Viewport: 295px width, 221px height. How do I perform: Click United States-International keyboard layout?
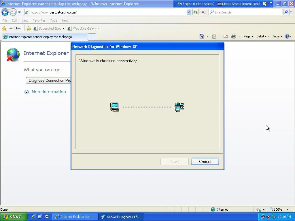tap(239, 4)
